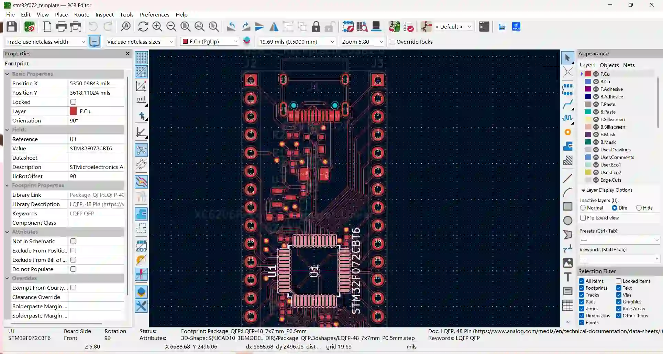Select the Add Vias tool
Screen dimensions: 663x354
[x=568, y=132]
